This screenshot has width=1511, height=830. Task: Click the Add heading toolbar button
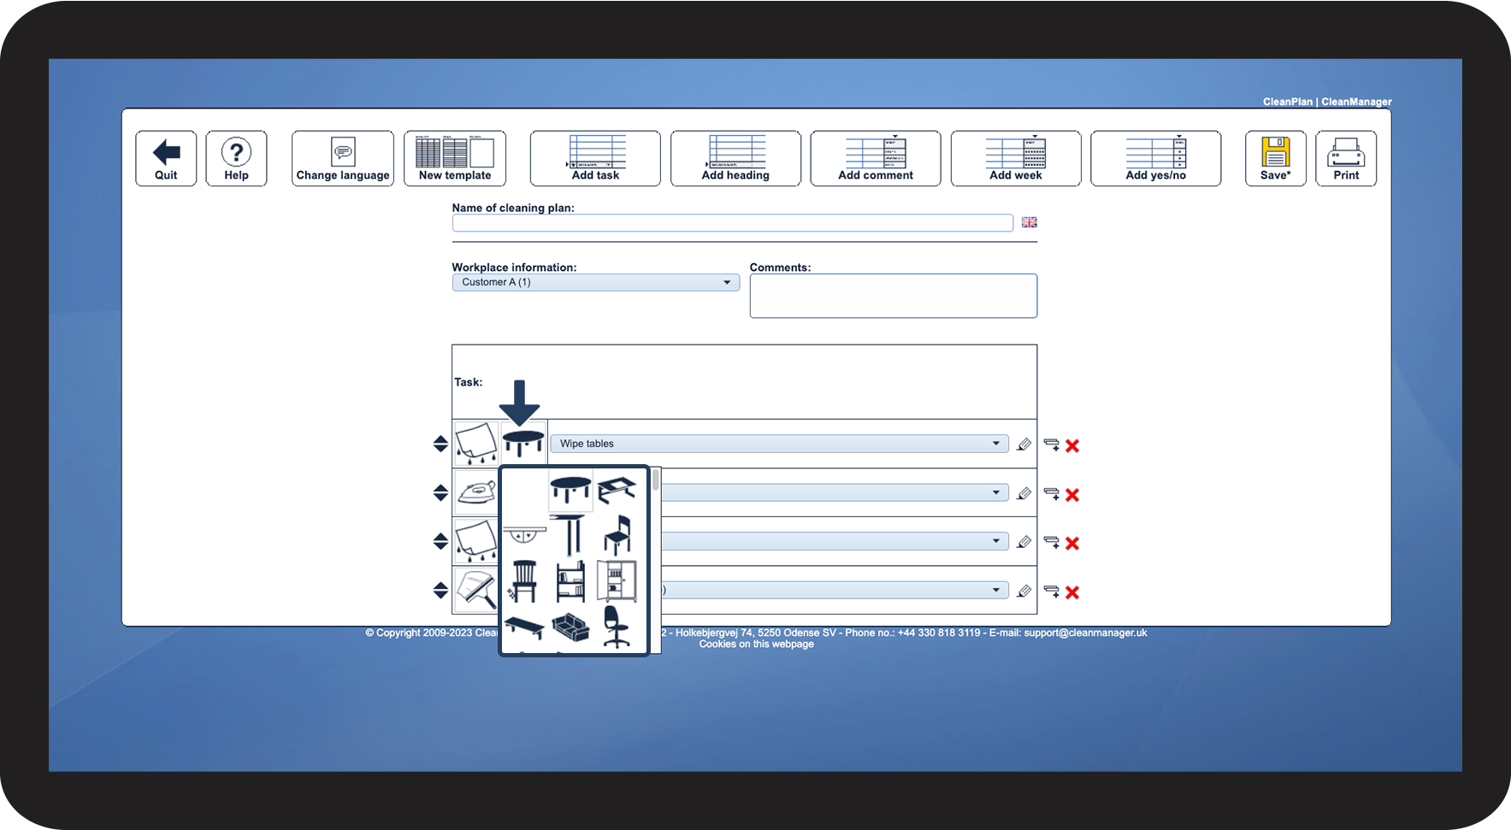(x=735, y=158)
